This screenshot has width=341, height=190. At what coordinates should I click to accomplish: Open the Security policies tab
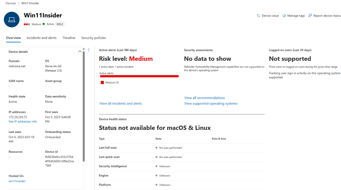94,38
